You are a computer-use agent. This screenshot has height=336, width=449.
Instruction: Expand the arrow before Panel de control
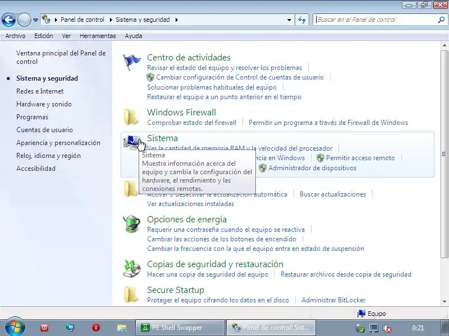(56, 20)
